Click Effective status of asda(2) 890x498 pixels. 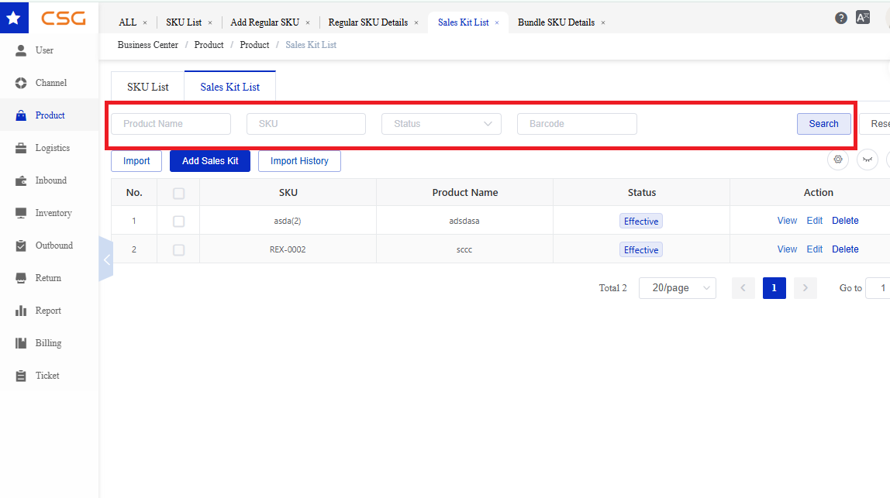[x=641, y=222]
